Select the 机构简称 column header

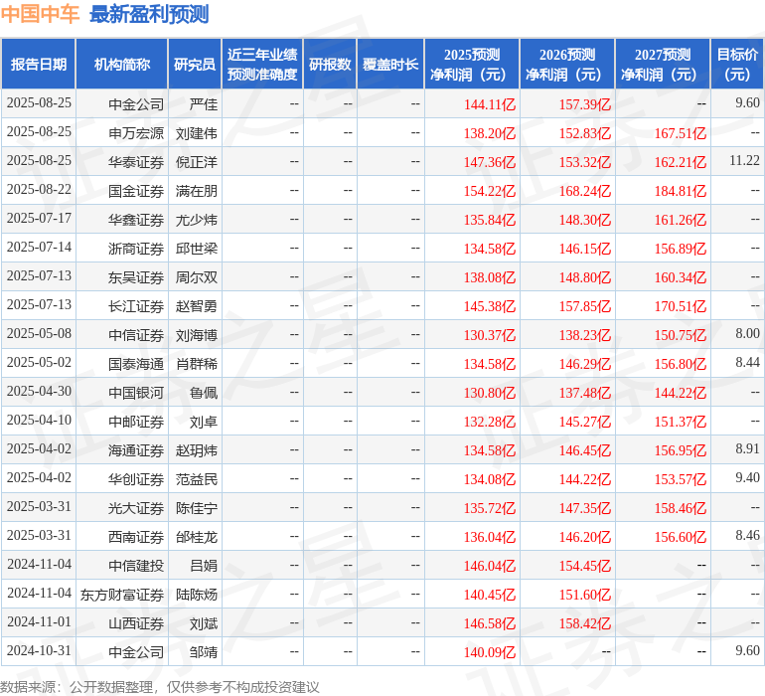(122, 64)
